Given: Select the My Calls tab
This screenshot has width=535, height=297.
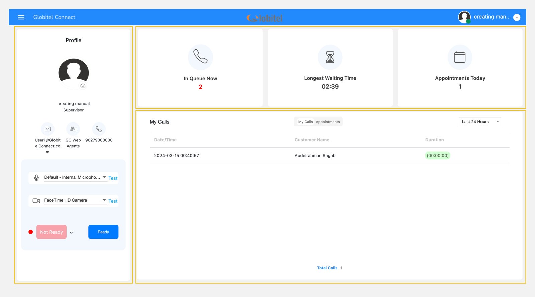Looking at the screenshot, I should [305, 122].
